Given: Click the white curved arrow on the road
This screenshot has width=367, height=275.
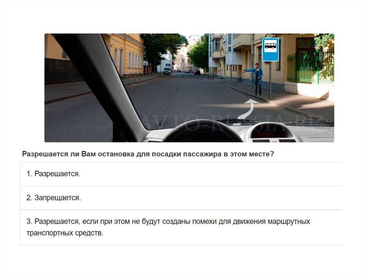Looking at the screenshot, I should point(248,109).
